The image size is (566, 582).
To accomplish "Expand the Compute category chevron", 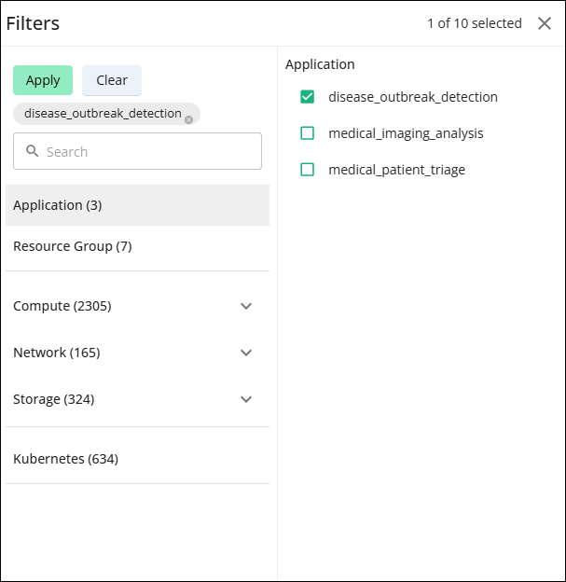I will [x=246, y=306].
